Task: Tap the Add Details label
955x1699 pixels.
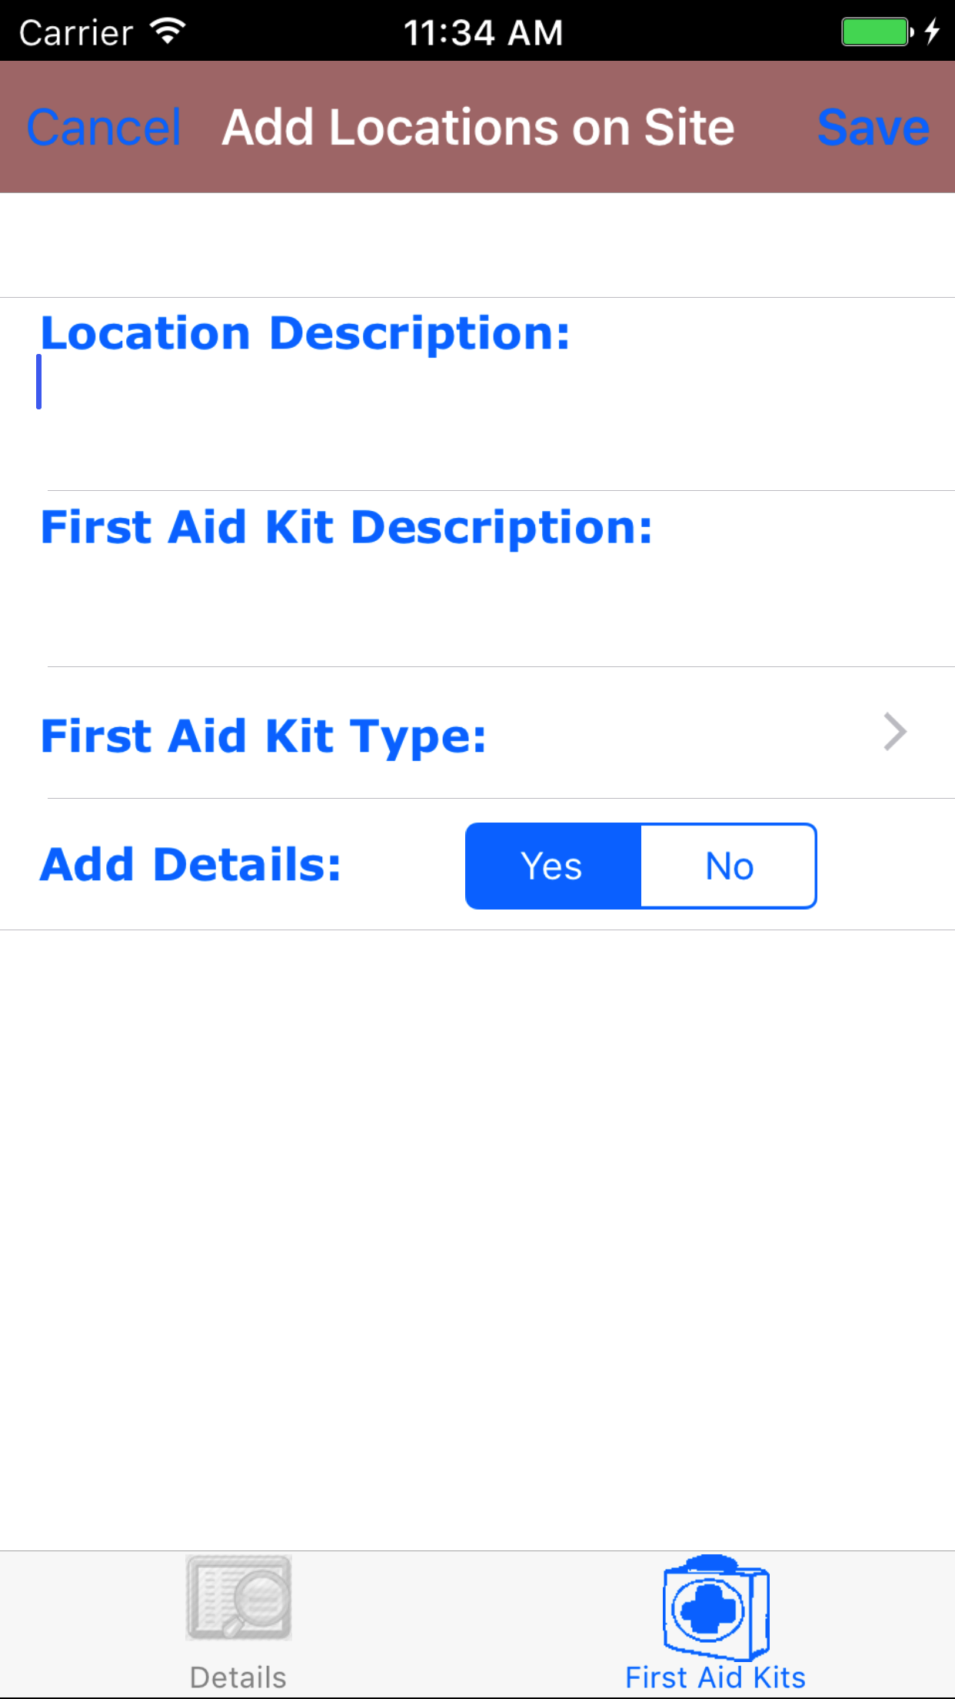Action: pyautogui.click(x=190, y=865)
